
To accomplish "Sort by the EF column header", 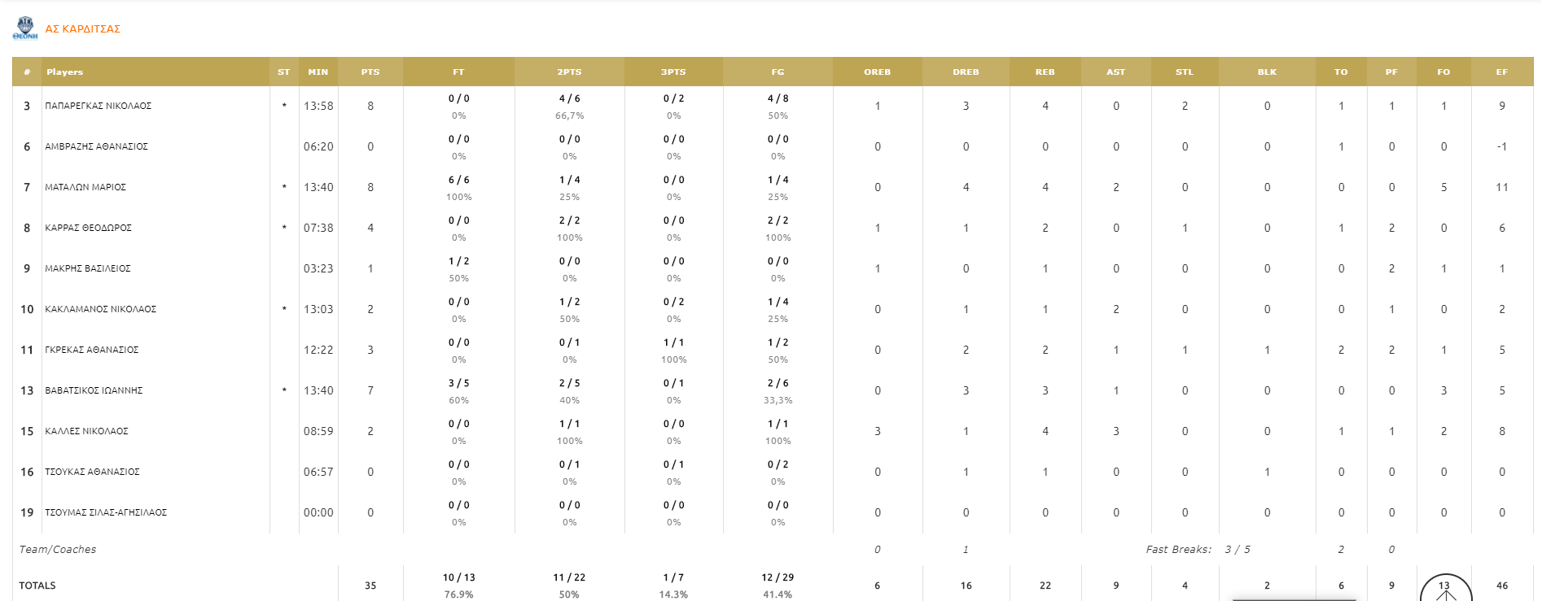I will (1501, 72).
